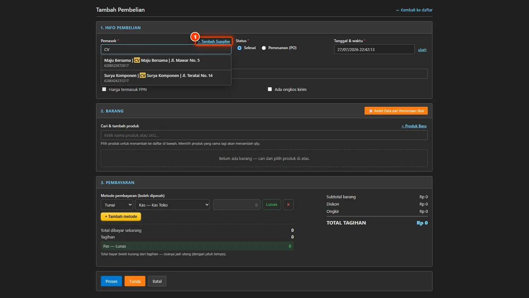Click the Batal button
Screen dimensions: 529x298
coord(157,281)
